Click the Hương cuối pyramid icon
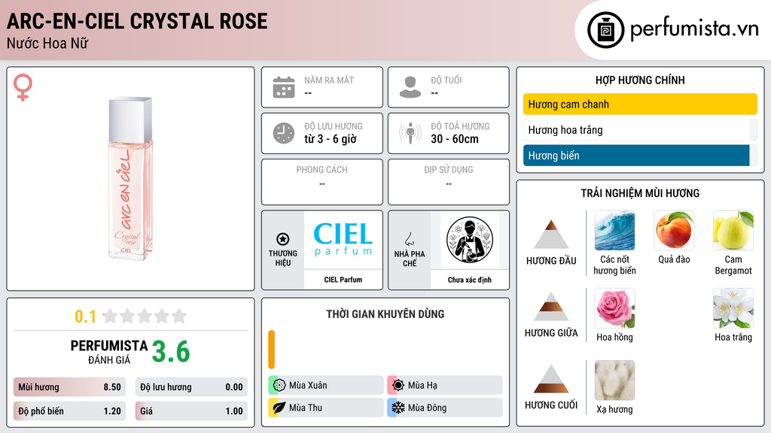Viewport: 771px width, 433px height. pos(551,379)
